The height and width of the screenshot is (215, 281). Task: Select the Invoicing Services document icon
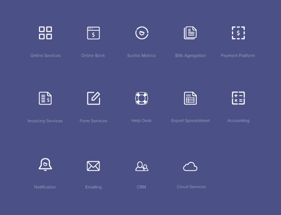(x=45, y=98)
